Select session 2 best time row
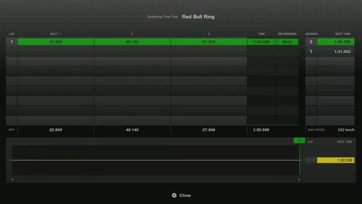 point(330,42)
